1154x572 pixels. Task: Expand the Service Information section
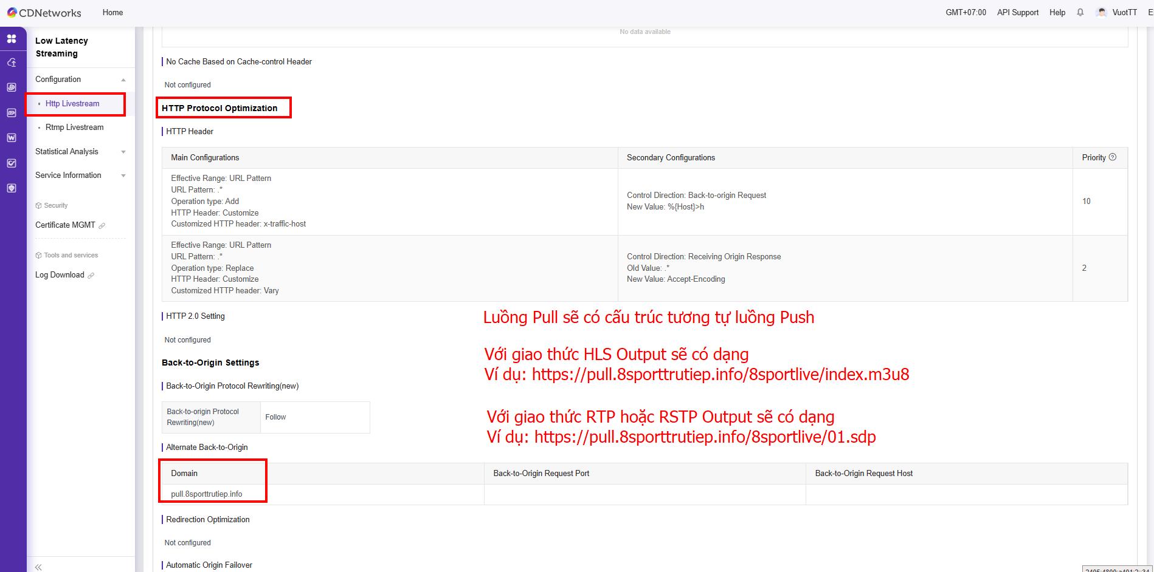pyautogui.click(x=123, y=175)
